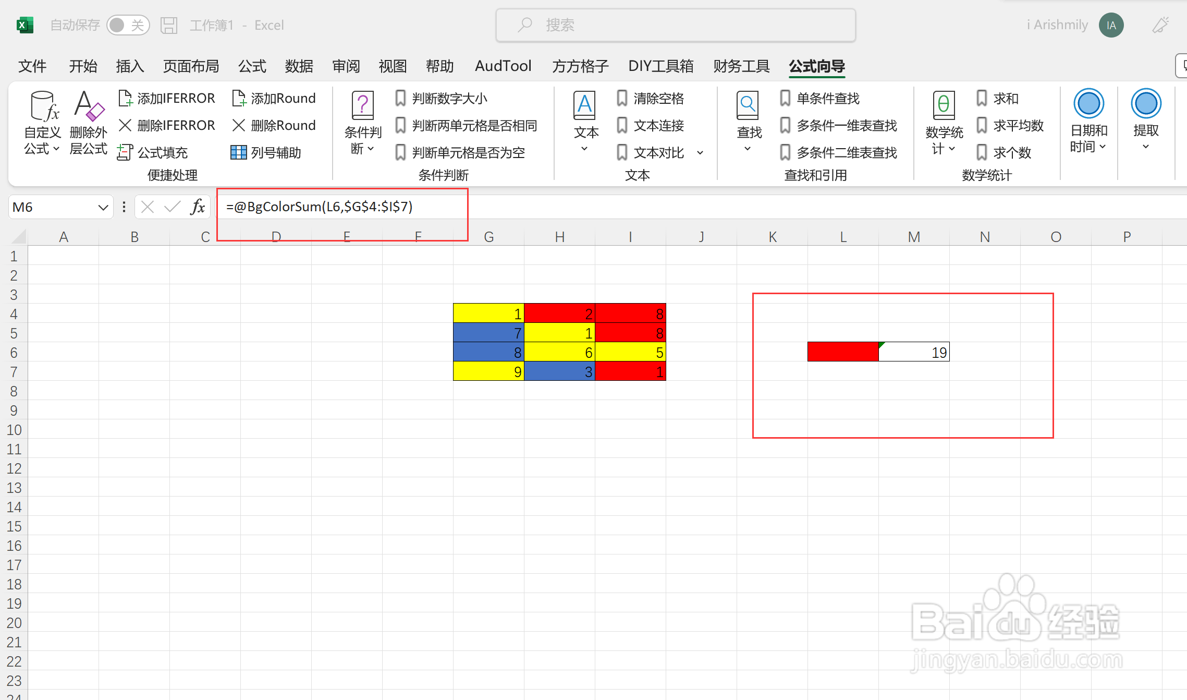Click the 条件判断 question-mark icon

(x=362, y=106)
